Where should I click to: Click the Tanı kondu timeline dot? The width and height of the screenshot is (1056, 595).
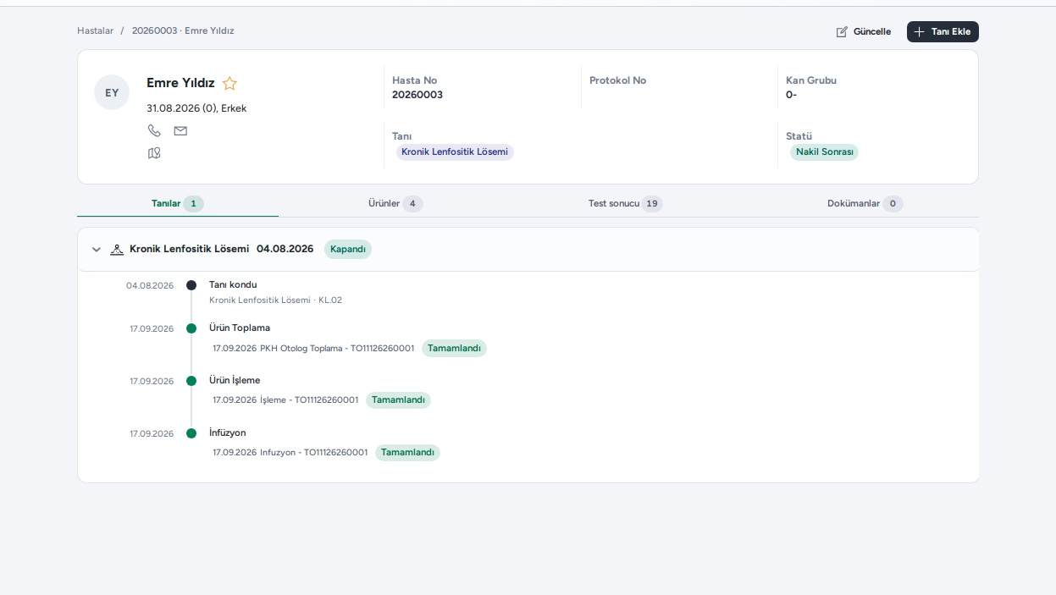[x=191, y=285]
